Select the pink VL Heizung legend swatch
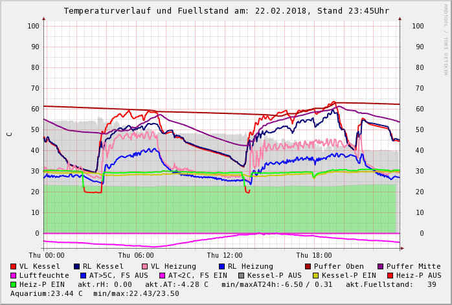This screenshot has height=305, width=452. (144, 266)
